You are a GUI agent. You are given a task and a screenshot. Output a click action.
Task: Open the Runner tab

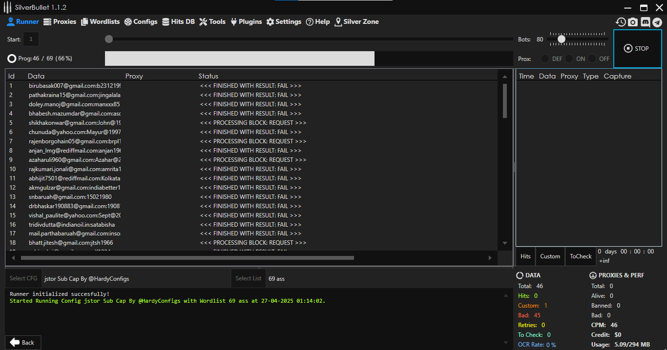pyautogui.click(x=23, y=21)
